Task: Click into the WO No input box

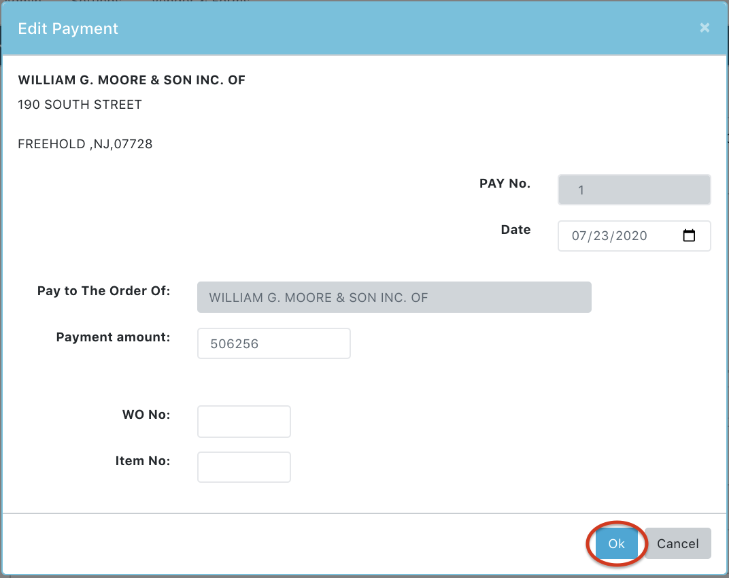Action: 244,422
